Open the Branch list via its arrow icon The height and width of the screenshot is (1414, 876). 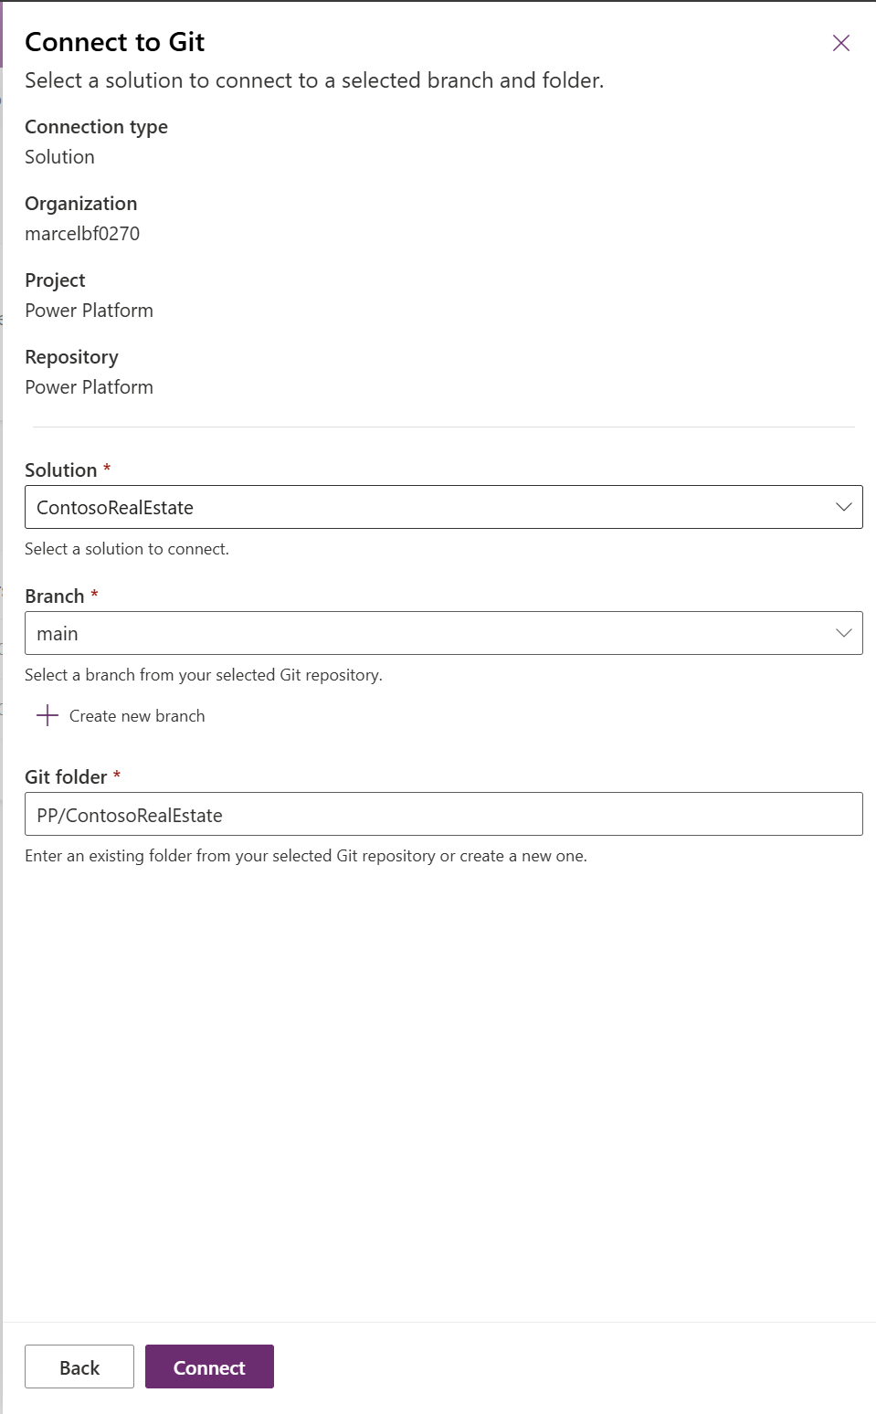click(842, 632)
